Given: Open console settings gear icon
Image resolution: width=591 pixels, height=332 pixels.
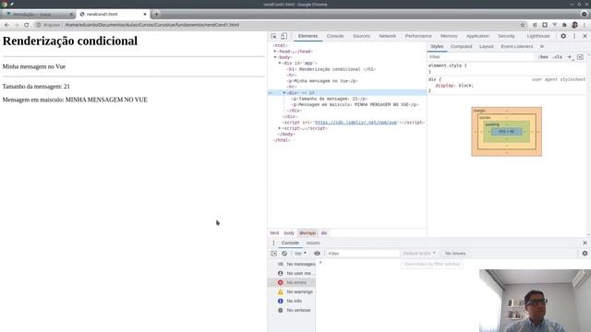Looking at the screenshot, I should point(585,254).
